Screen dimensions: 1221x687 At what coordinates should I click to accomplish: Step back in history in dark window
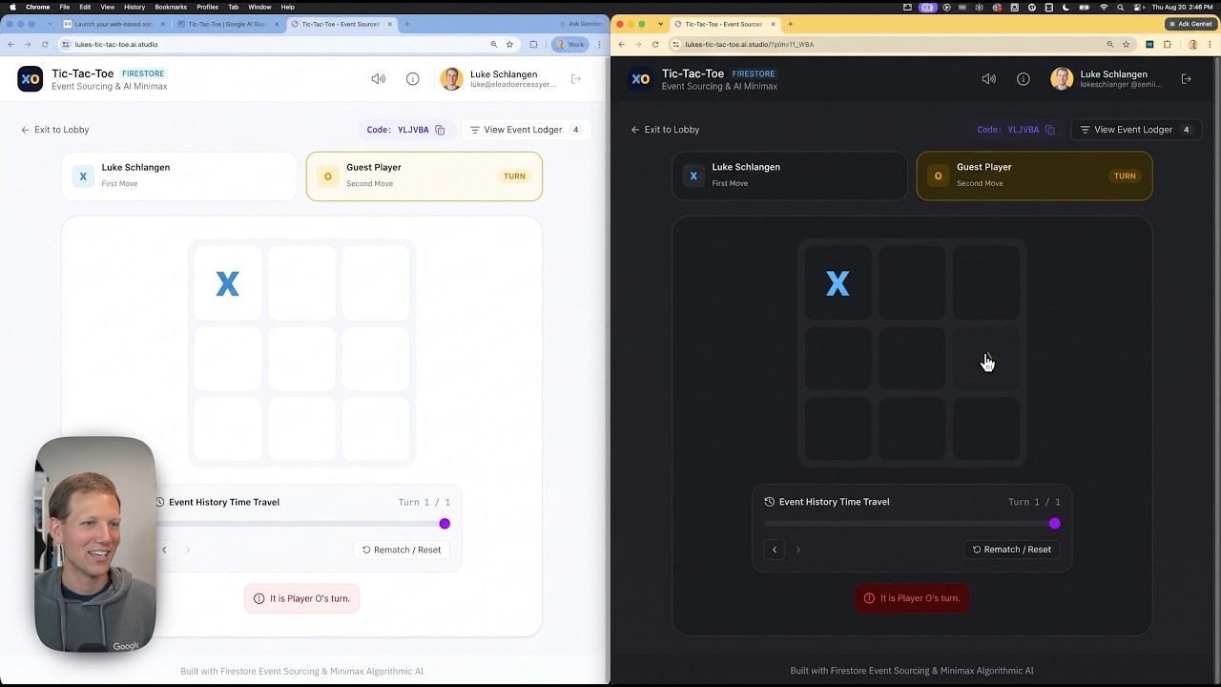pos(775,550)
